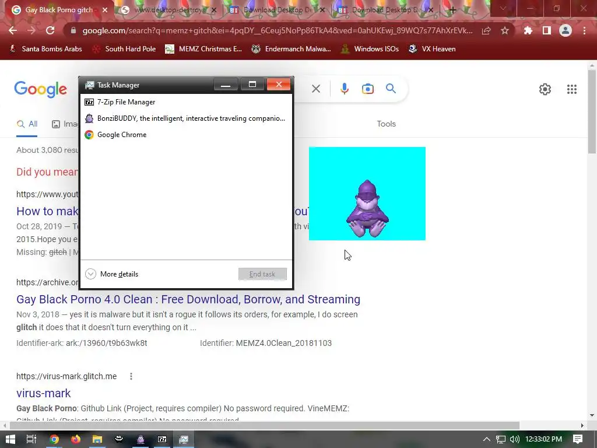Viewport: 597px width, 448px height.
Task: Toggle Chrome side panel icon
Action: pyautogui.click(x=547, y=30)
